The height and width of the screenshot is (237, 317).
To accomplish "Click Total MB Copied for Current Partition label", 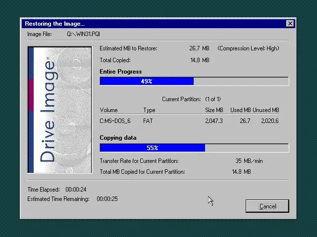I will point(142,172).
